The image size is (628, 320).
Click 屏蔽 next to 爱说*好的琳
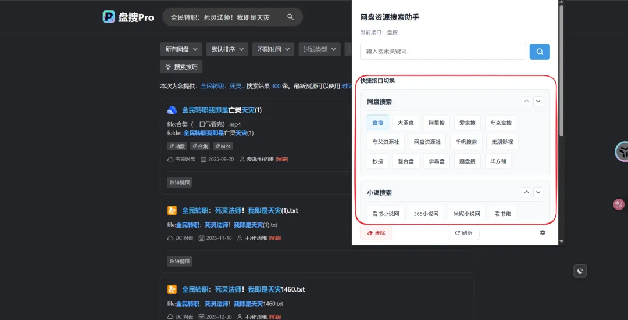coord(282,159)
